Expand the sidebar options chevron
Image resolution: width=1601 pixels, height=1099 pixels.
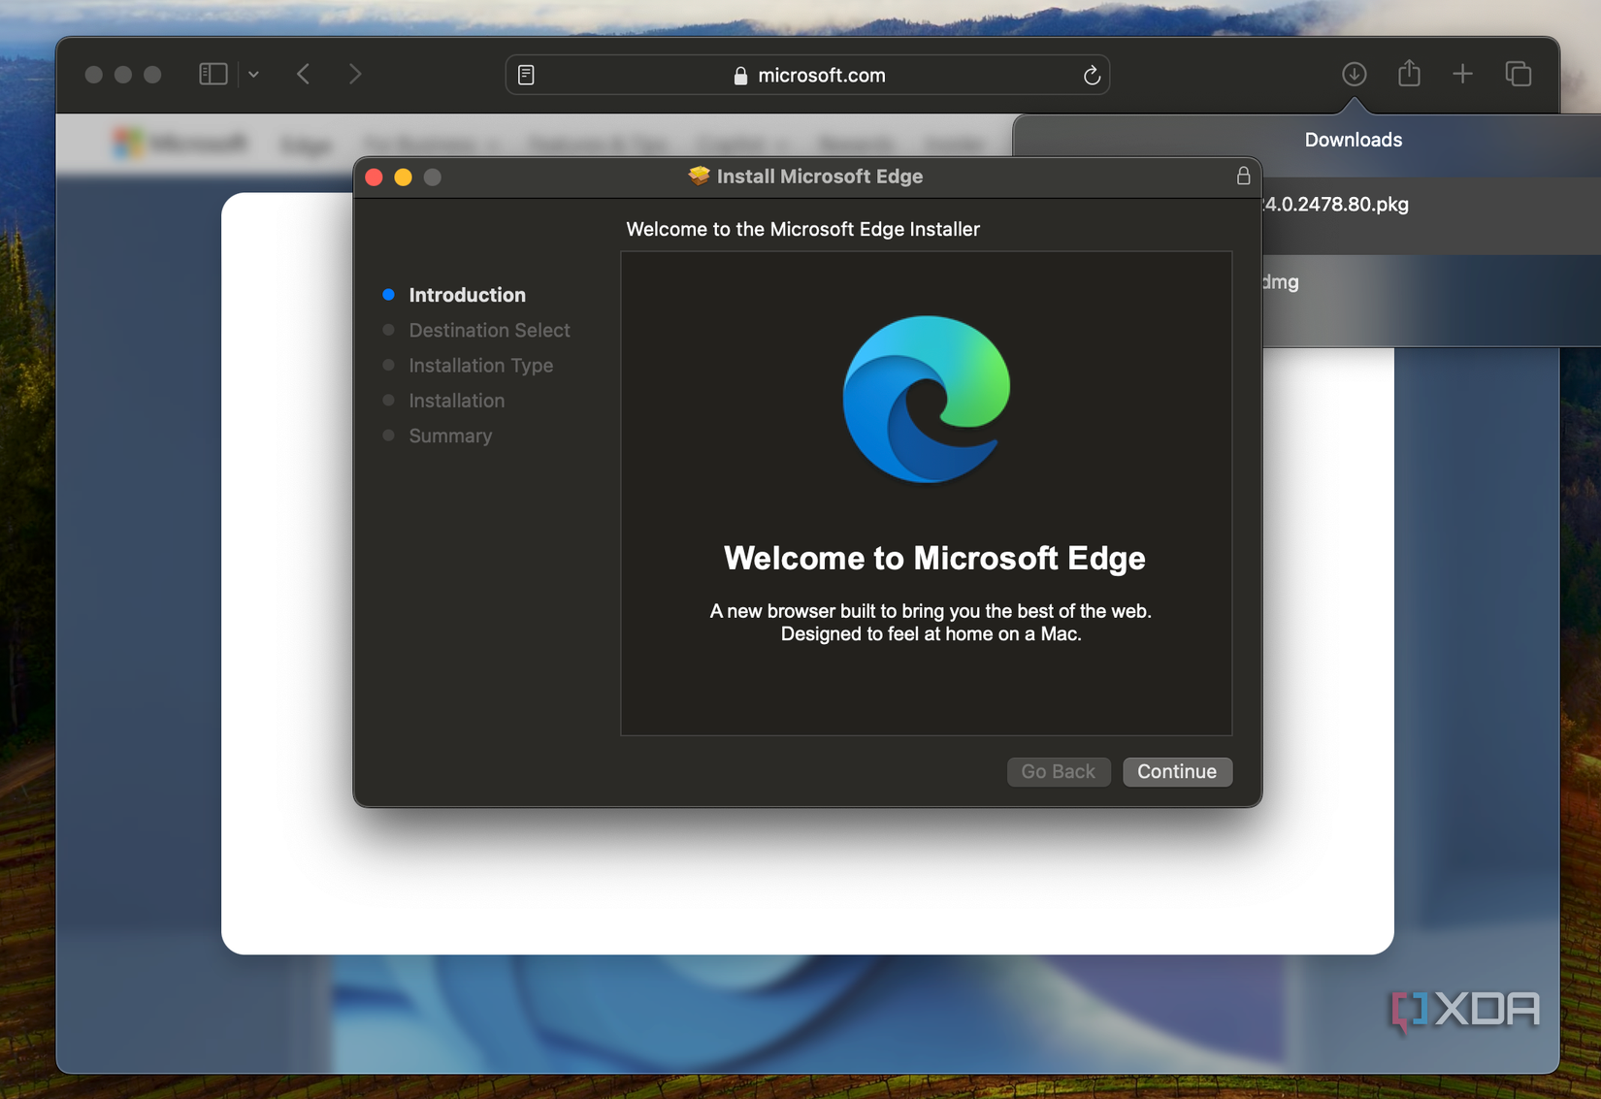pyautogui.click(x=253, y=74)
